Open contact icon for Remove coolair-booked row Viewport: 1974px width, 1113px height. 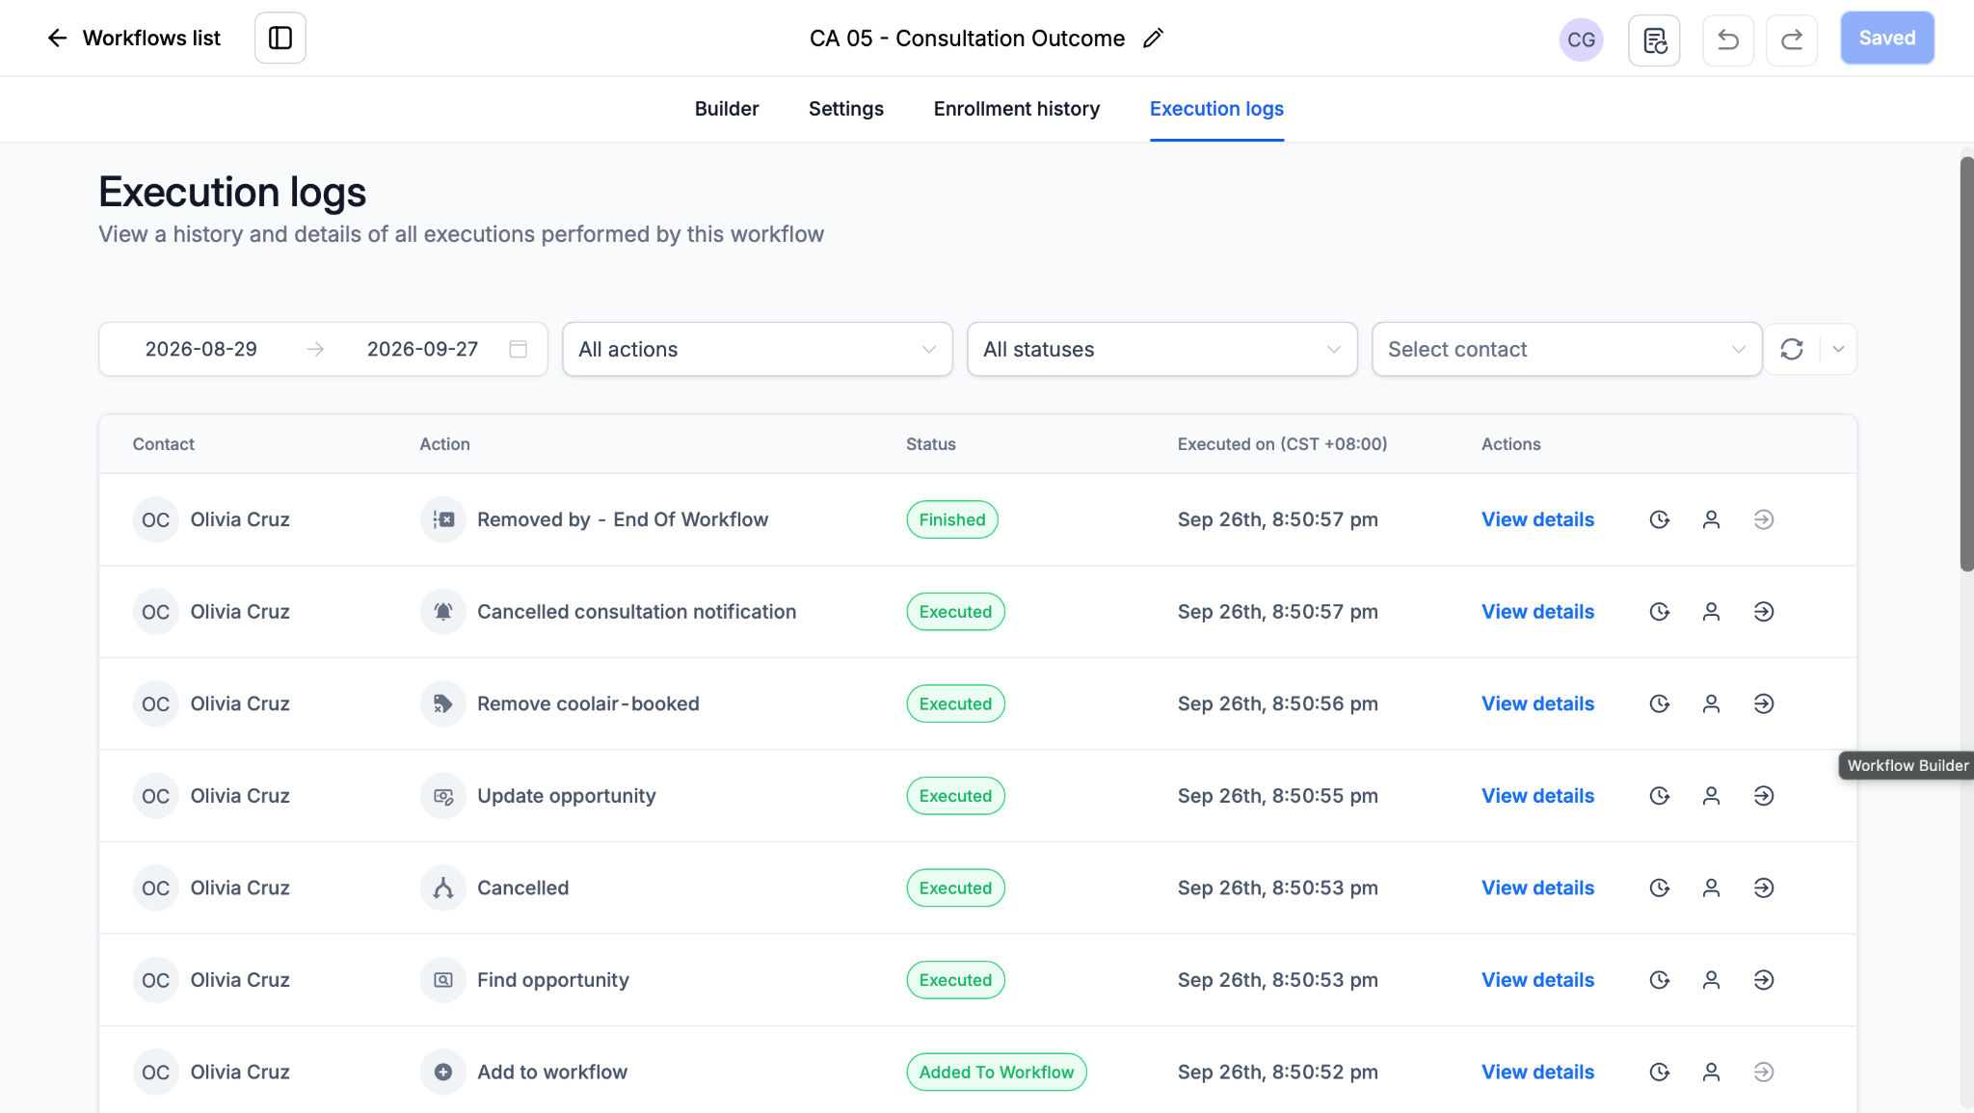pos(1711,703)
